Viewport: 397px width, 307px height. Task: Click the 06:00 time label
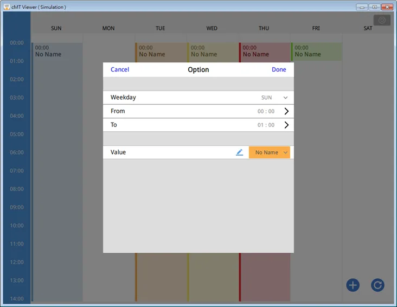17,152
